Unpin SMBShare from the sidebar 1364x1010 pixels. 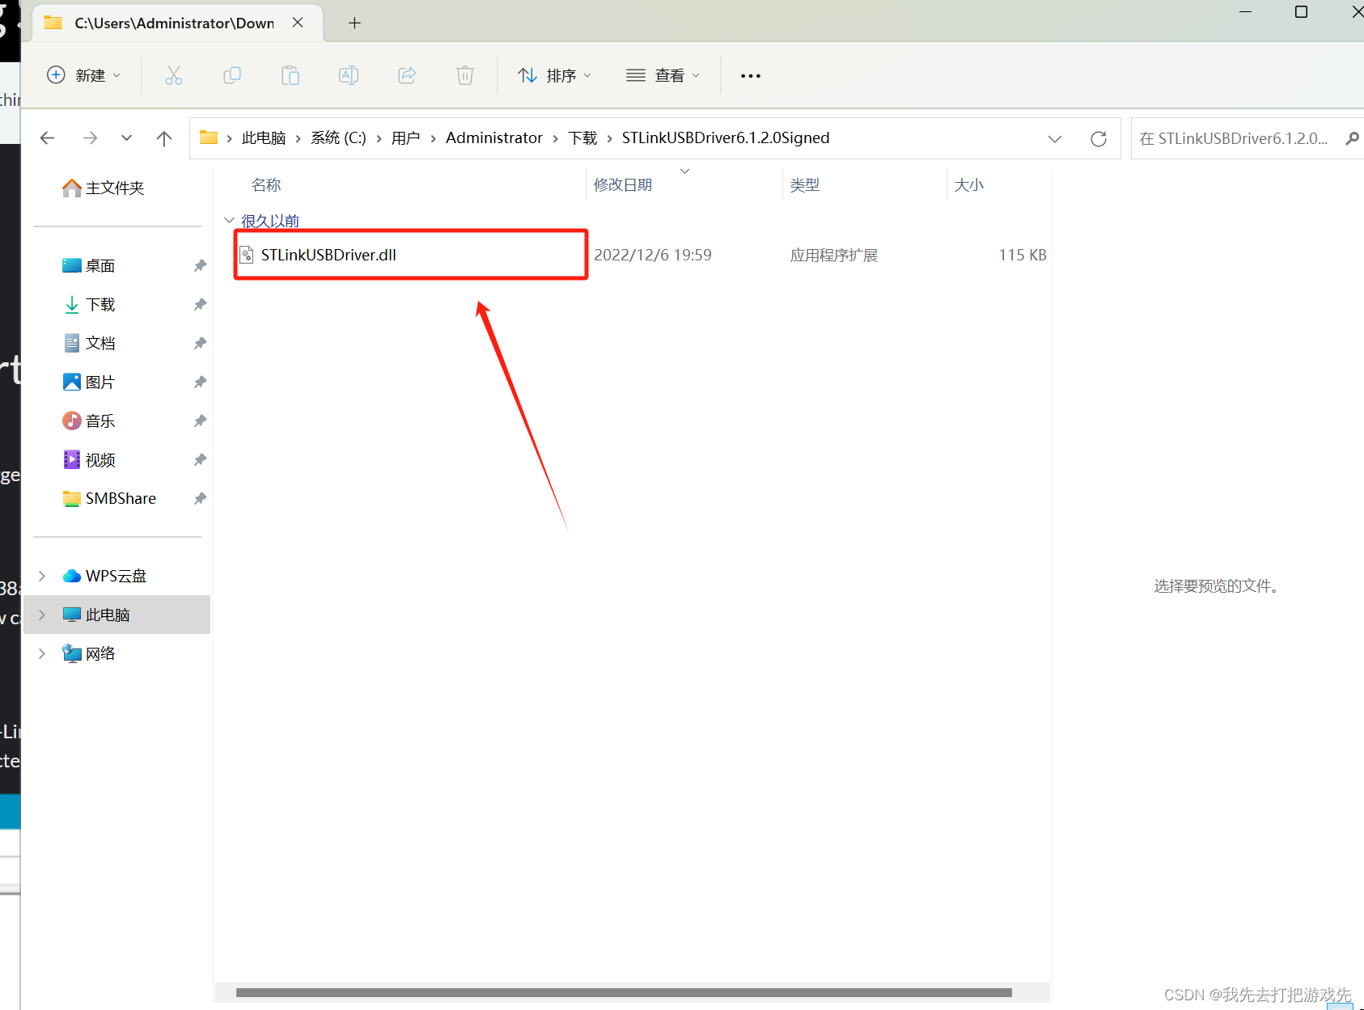click(x=200, y=498)
